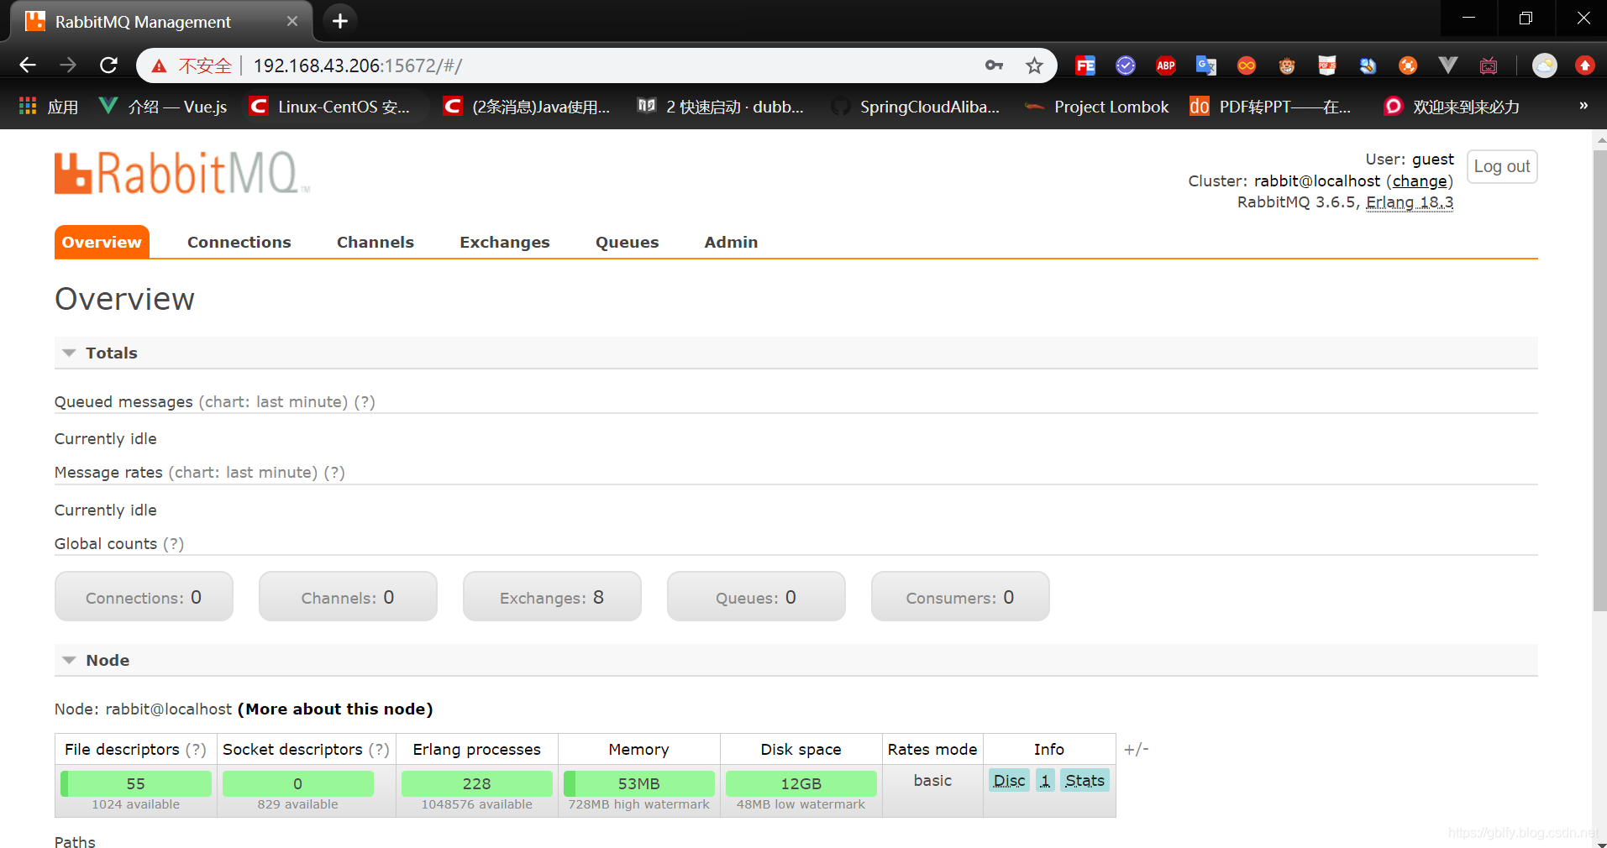Change Queued messages chart range
Screen dimensions: 1607x848
(x=273, y=401)
